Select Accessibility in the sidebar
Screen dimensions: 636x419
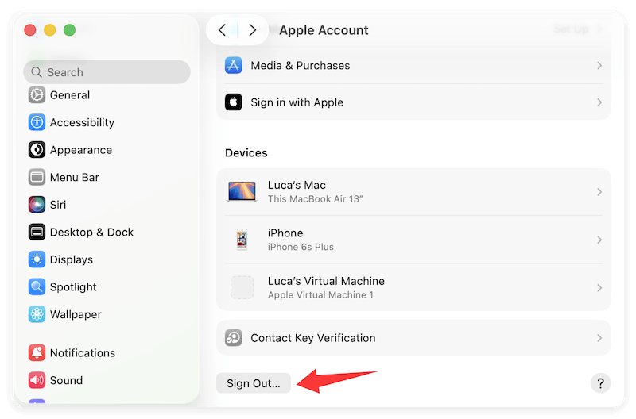(107, 122)
